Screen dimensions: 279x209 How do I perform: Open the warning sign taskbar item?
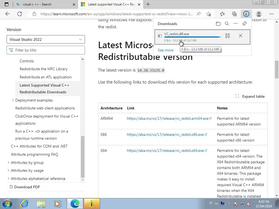point(92,204)
